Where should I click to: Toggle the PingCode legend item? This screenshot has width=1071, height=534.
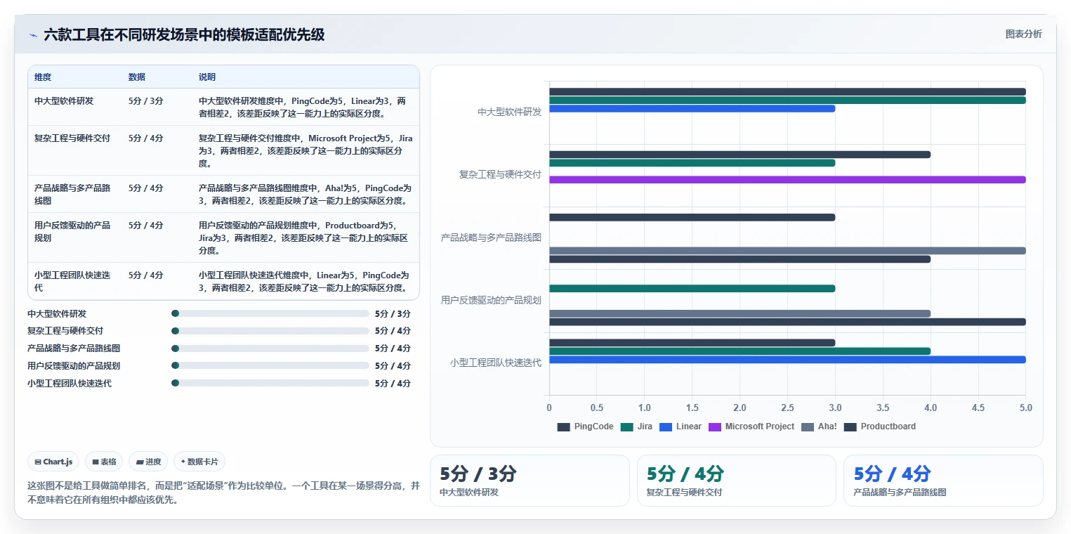click(585, 426)
